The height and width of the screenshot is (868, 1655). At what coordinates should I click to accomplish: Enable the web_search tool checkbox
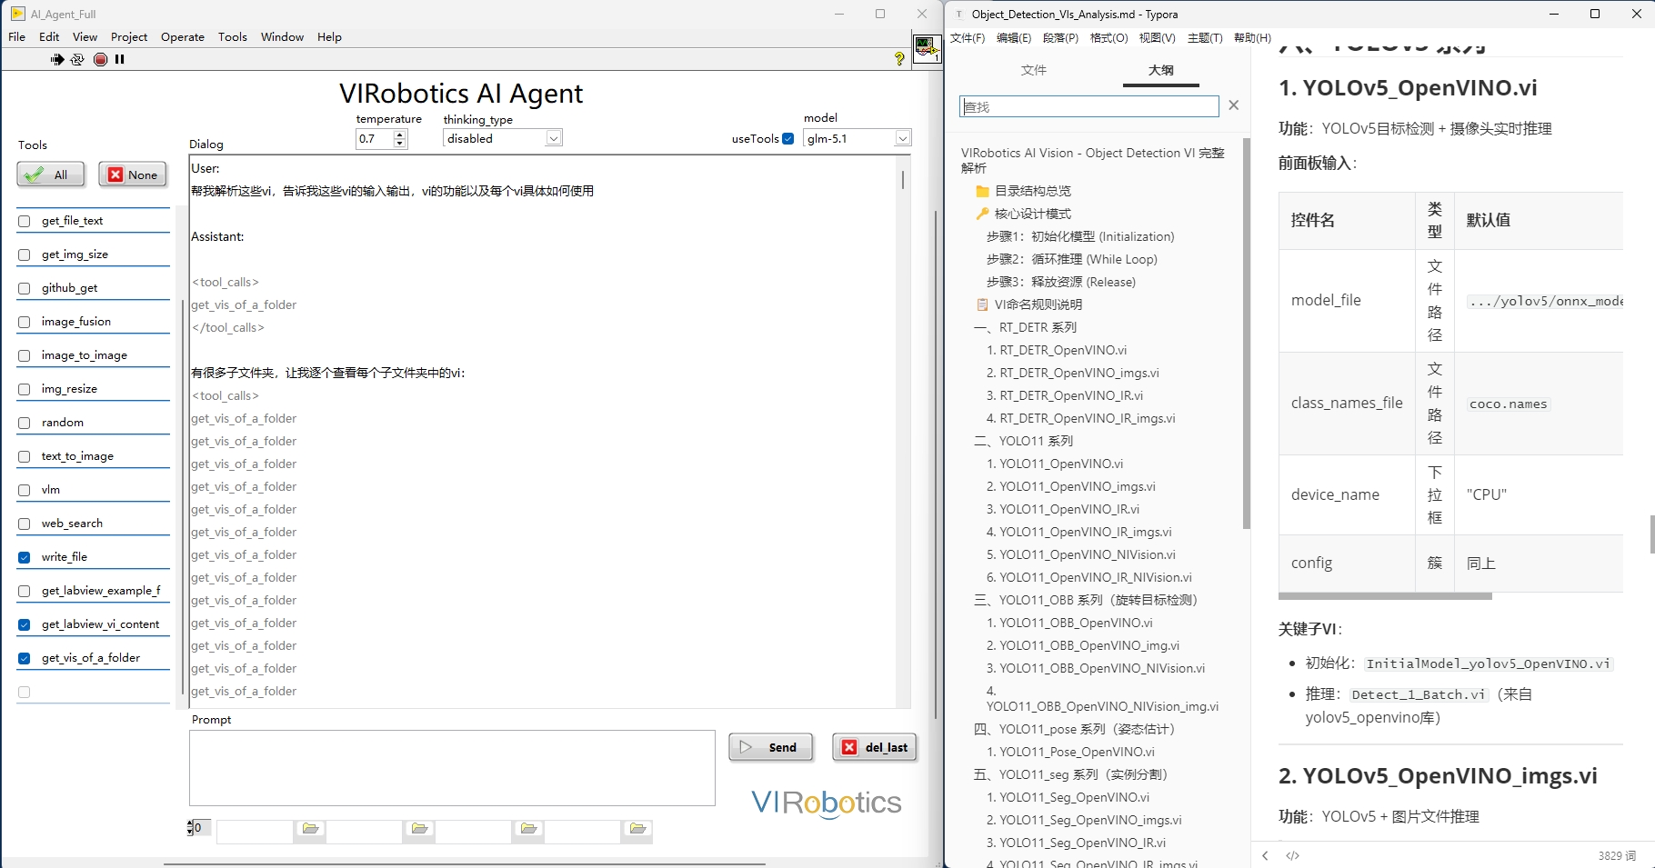25,524
